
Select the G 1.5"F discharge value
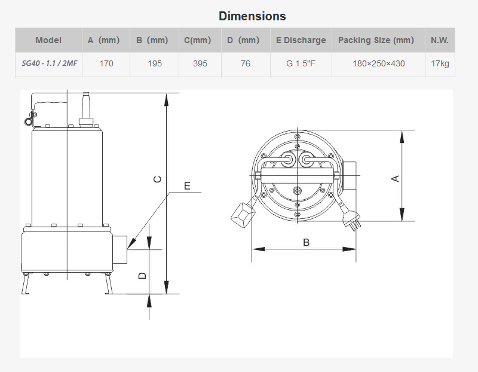point(301,63)
